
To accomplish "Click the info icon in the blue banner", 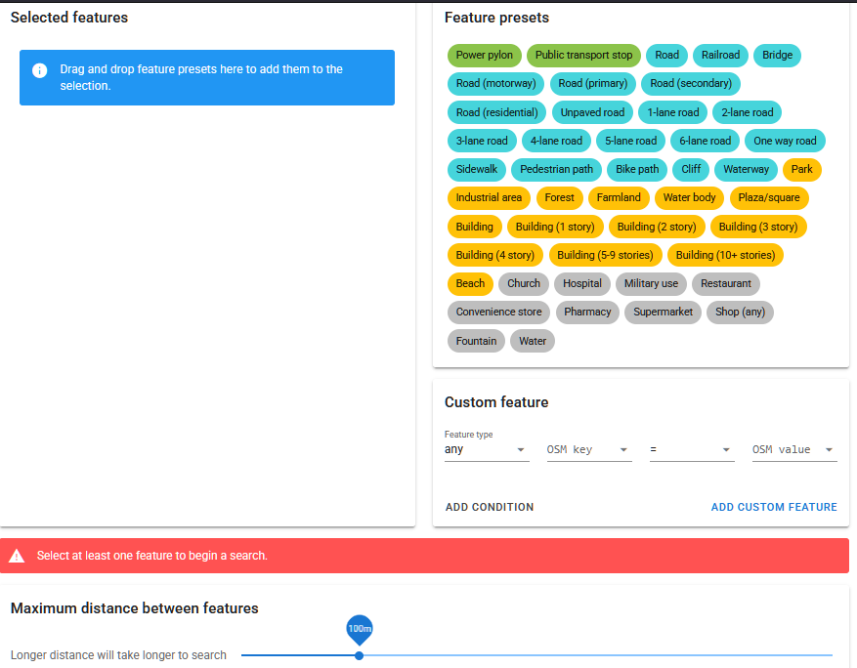I will 40,70.
